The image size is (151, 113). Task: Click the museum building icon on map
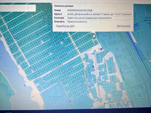pyautogui.click(x=101, y=49)
